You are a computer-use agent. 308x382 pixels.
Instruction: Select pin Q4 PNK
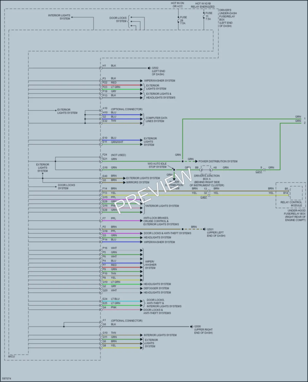(x=109, y=307)
